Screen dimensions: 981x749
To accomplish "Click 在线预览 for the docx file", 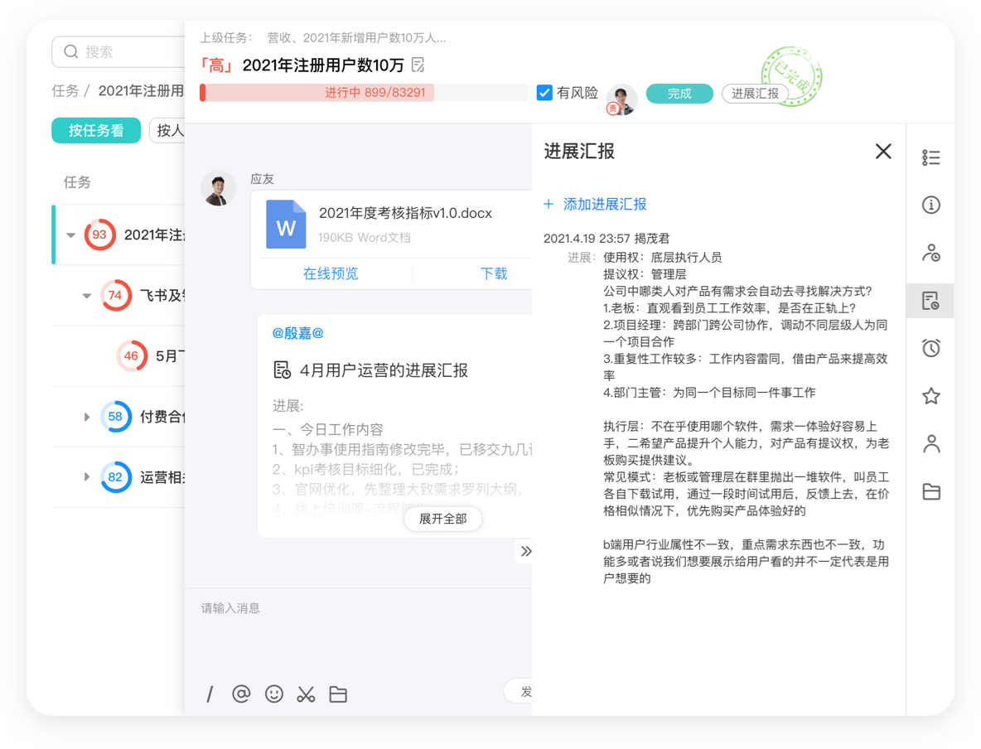I will (331, 273).
